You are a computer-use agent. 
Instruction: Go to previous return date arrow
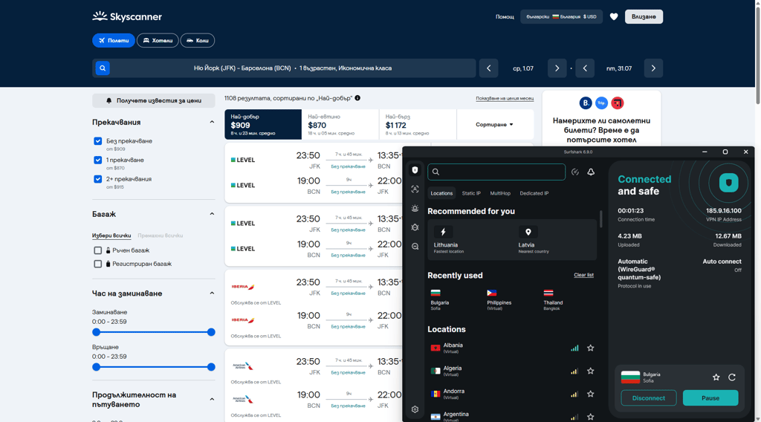point(585,68)
